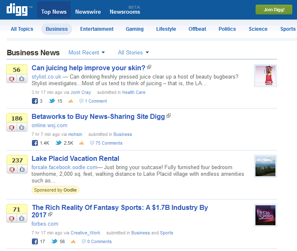The image size is (297, 251).
Task: Digg the Fantasy Sports story thumbs up
Action: 22,219
